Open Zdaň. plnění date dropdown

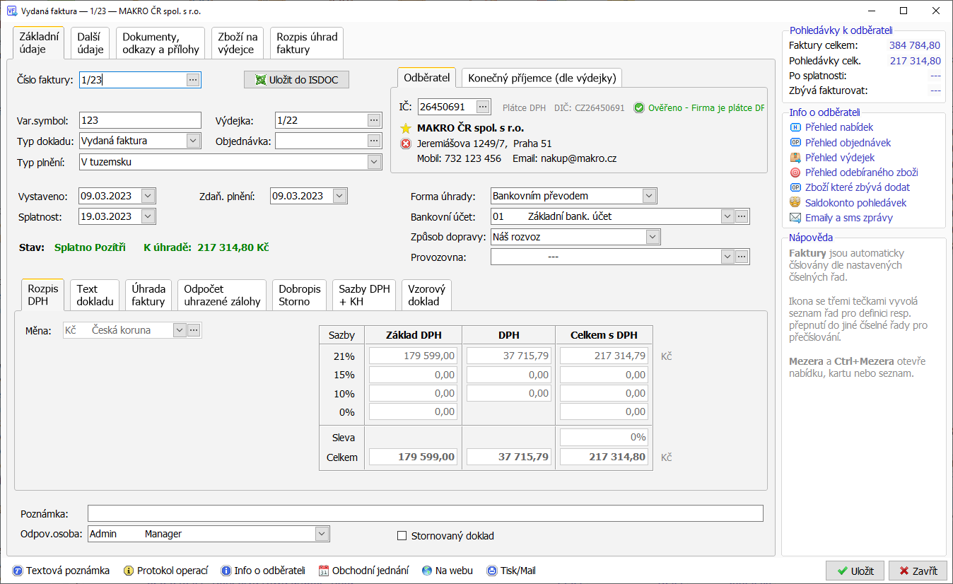(x=339, y=196)
